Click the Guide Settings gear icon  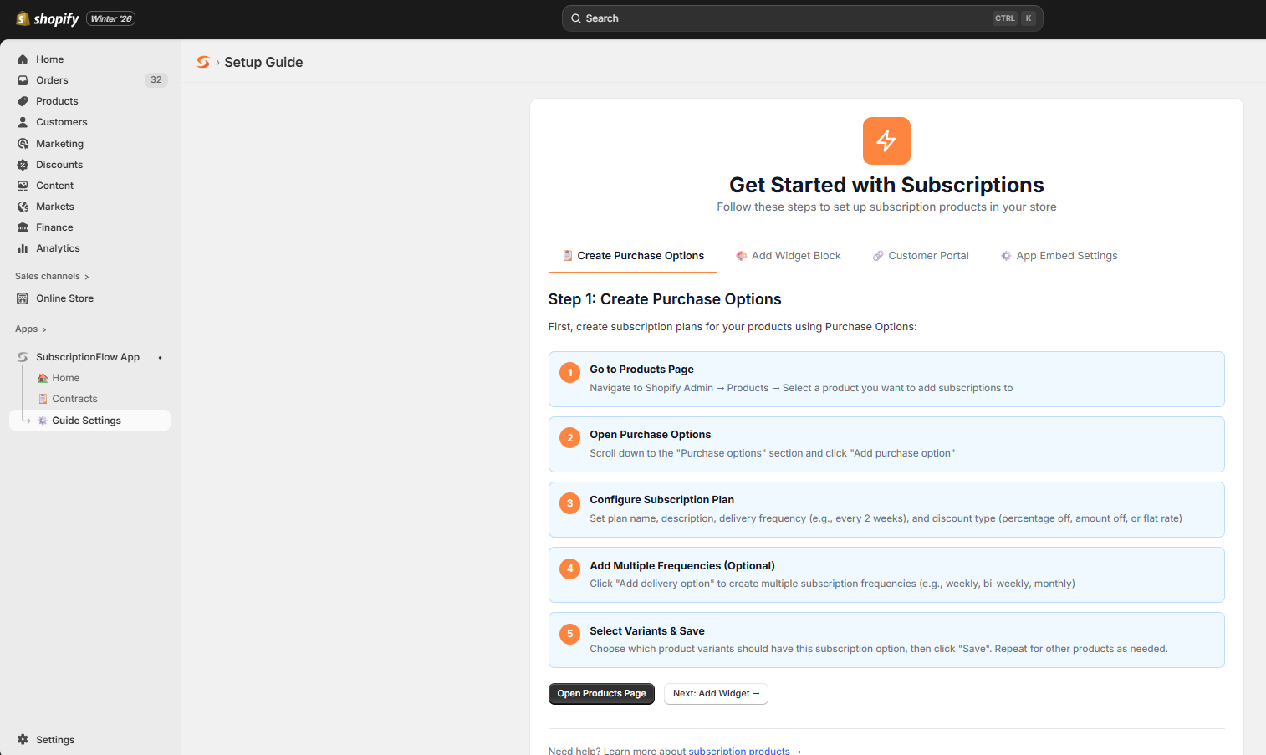(43, 421)
